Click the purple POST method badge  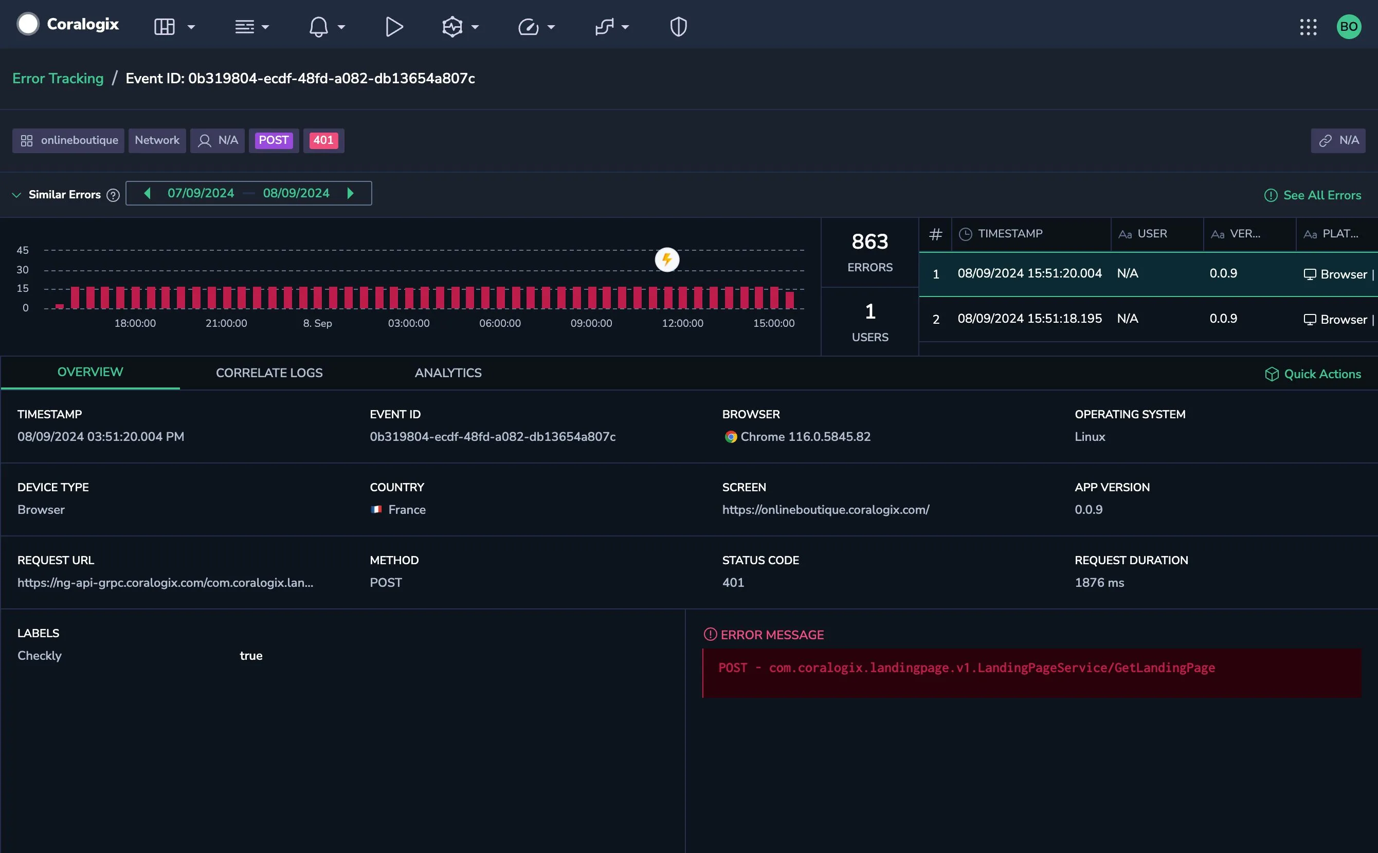[x=274, y=140]
